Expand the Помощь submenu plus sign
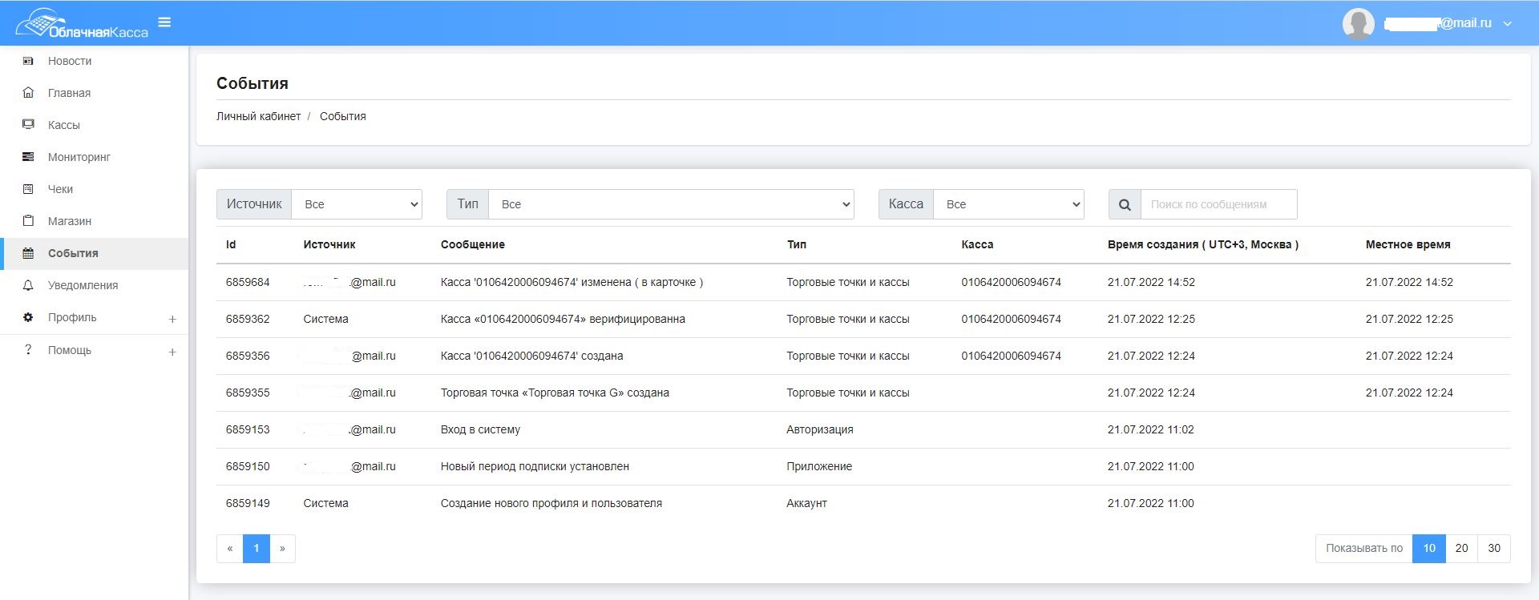Image resolution: width=1539 pixels, height=600 pixels. click(172, 352)
